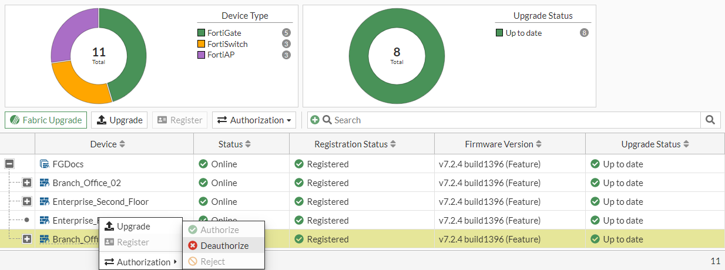
Task: Choose Upgrade in the context menu
Action: click(133, 227)
